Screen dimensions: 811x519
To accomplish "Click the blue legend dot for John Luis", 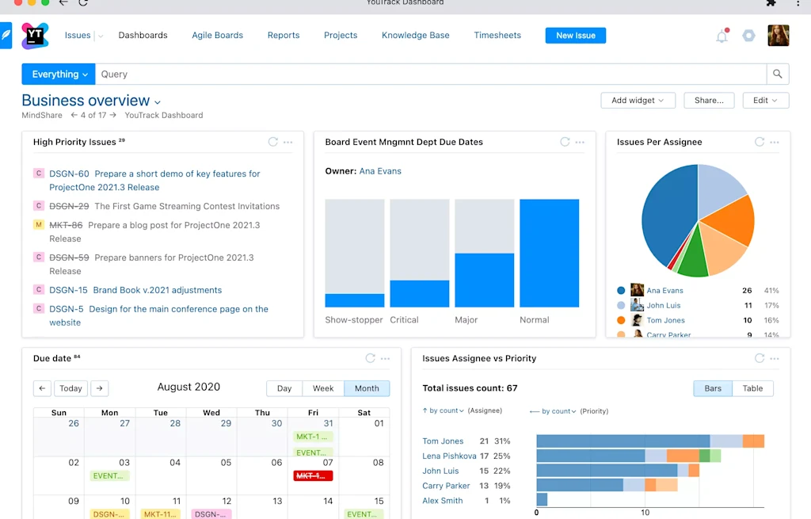I will (x=622, y=305).
